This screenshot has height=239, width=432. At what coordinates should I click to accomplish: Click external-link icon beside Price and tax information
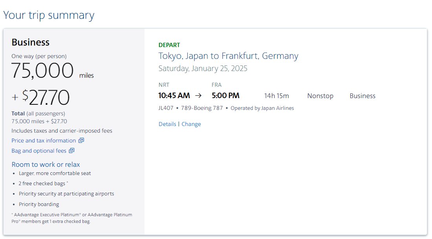[81, 140]
